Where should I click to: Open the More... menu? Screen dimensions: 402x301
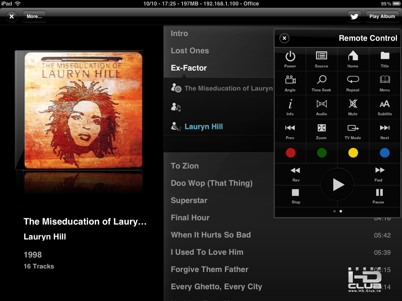click(35, 16)
